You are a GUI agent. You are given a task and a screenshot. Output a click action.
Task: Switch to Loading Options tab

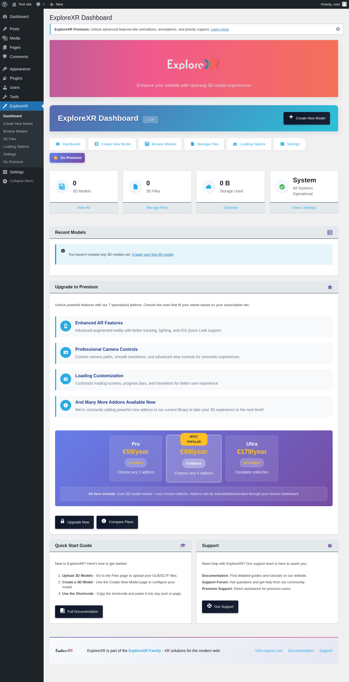(249, 144)
